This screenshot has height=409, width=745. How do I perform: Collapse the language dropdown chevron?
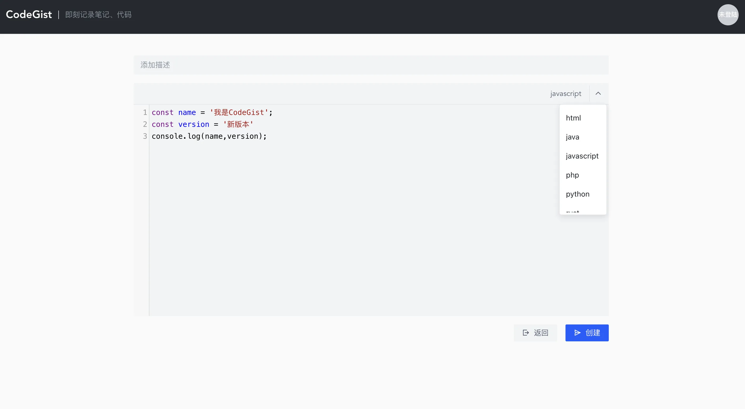click(598, 94)
